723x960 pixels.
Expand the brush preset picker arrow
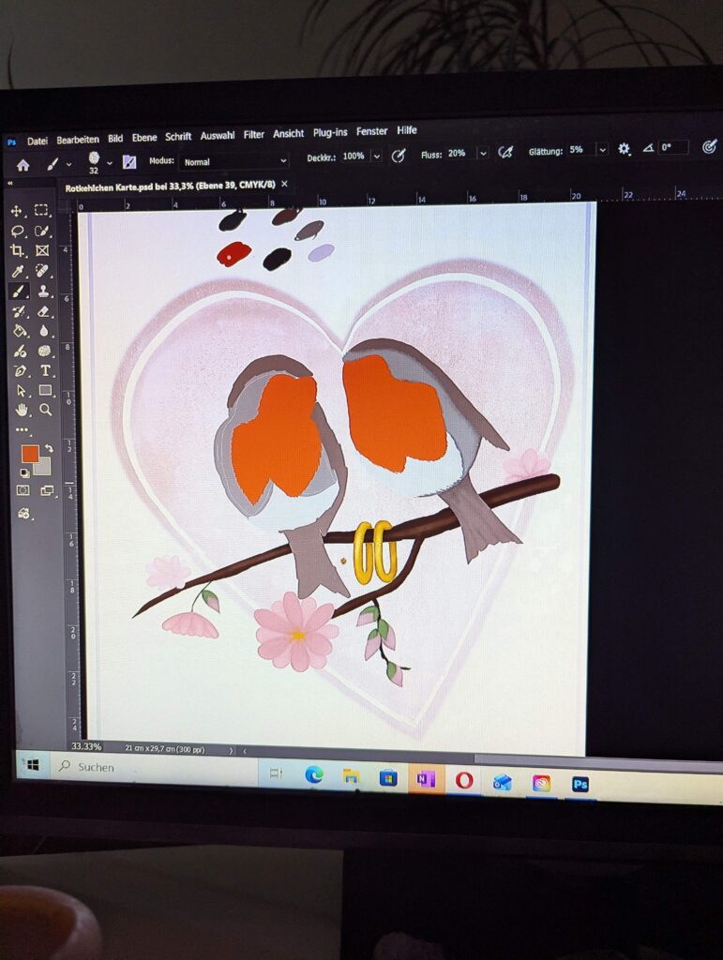(x=109, y=163)
